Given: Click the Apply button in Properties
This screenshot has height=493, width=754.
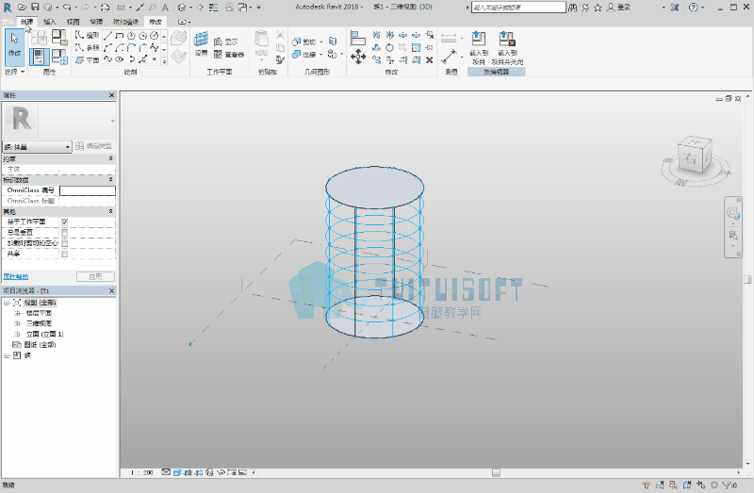Looking at the screenshot, I should coord(96,276).
